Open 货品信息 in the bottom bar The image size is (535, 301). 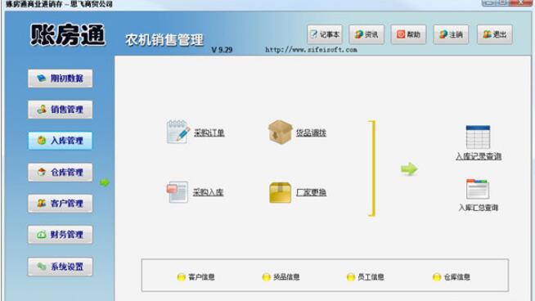281,277
